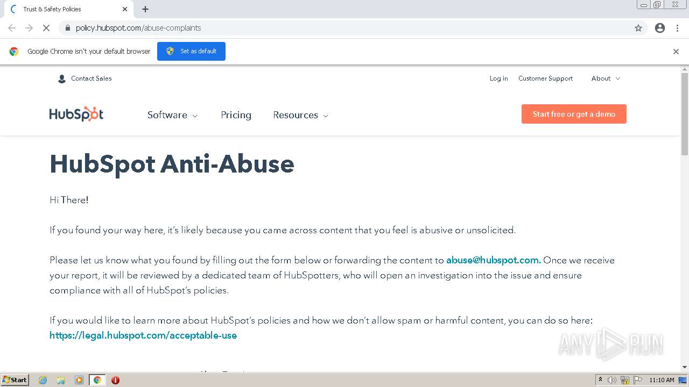The height and width of the screenshot is (387, 689).
Task: Set Chrome as default browser
Action: coord(191,51)
